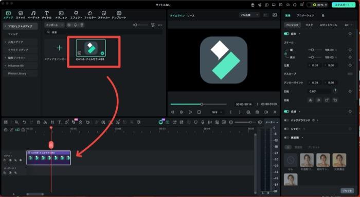Toggle the シャドー drop shadow switch
Image resolution: width=360 pixels, height=197 pixels.
coord(286,129)
